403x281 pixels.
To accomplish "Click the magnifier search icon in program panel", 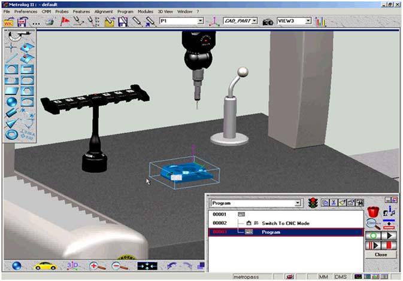I will 373,224.
